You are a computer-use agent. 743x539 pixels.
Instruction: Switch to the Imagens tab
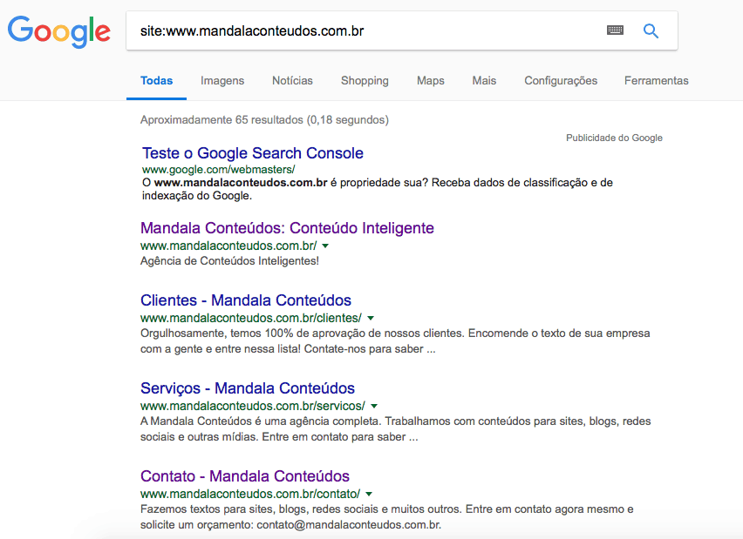click(222, 81)
